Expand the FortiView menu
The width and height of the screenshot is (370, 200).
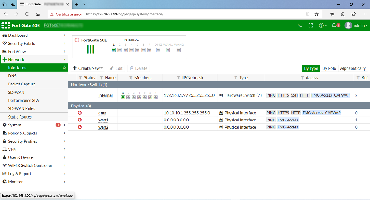click(x=34, y=52)
